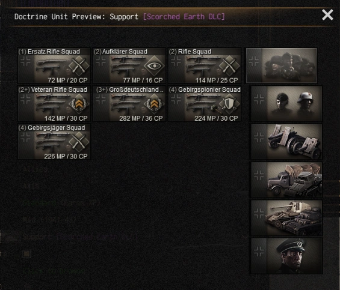Select the Gebirgsjäger Squad card
The height and width of the screenshot is (290, 340).
54,142
